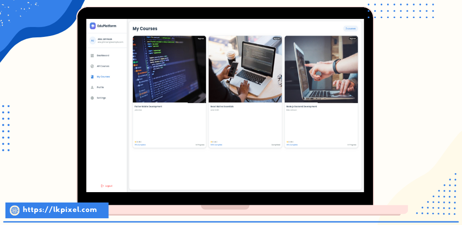
Task: Click the Beginner badge on the Flutter course
Action: pos(201,39)
